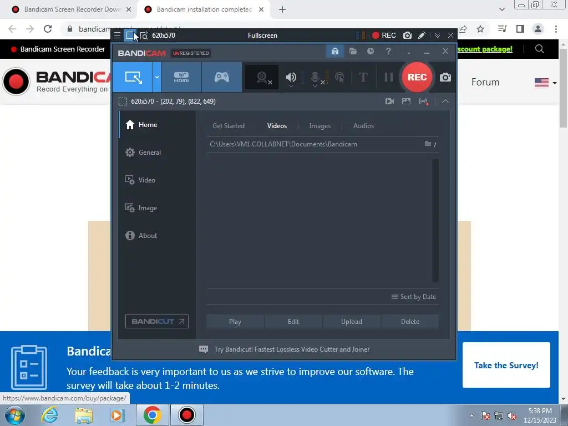Viewport: 568px width, 426px height.
Task: Start recording from the top bar REC
Action: coord(384,35)
